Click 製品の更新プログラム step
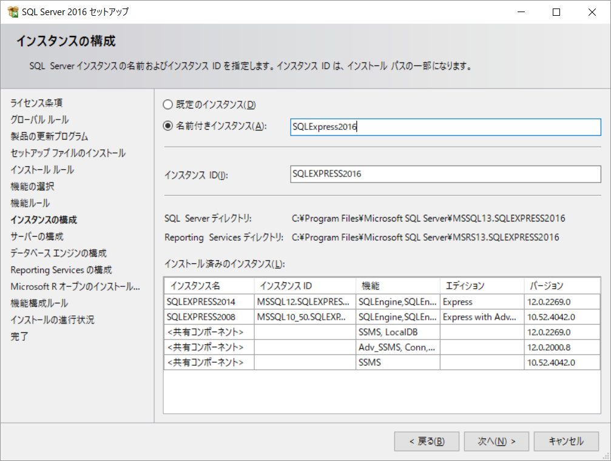Image resolution: width=611 pixels, height=461 pixels. (49, 136)
